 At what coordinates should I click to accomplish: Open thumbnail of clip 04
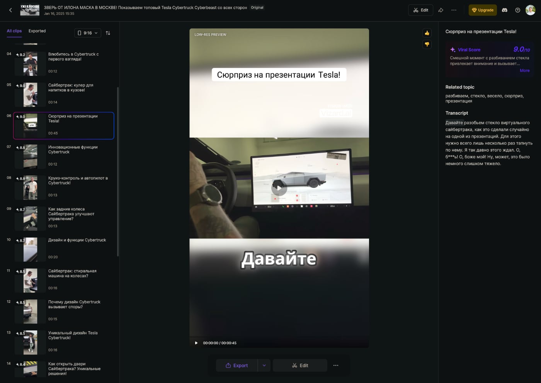click(x=31, y=64)
